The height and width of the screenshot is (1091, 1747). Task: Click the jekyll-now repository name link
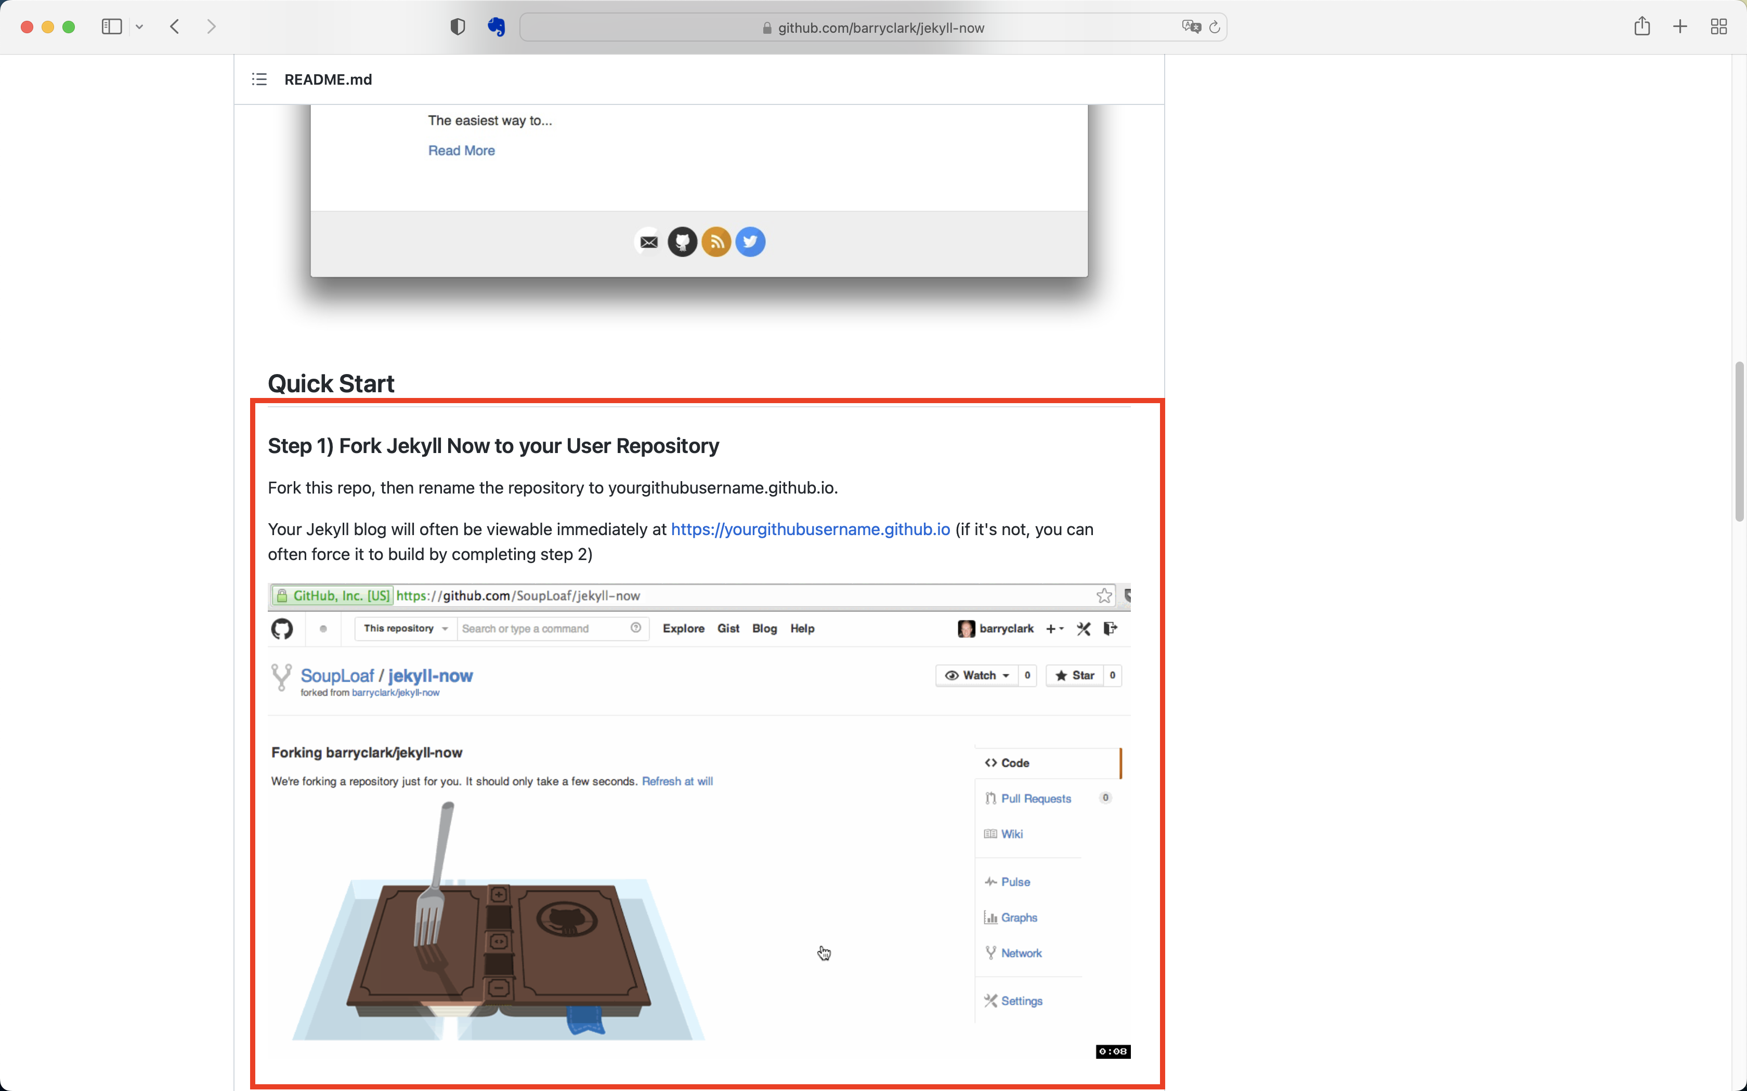431,675
